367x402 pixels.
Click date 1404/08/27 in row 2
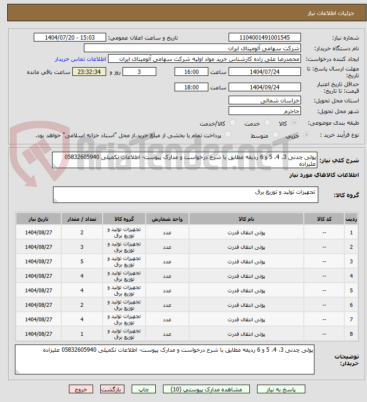[39, 247]
